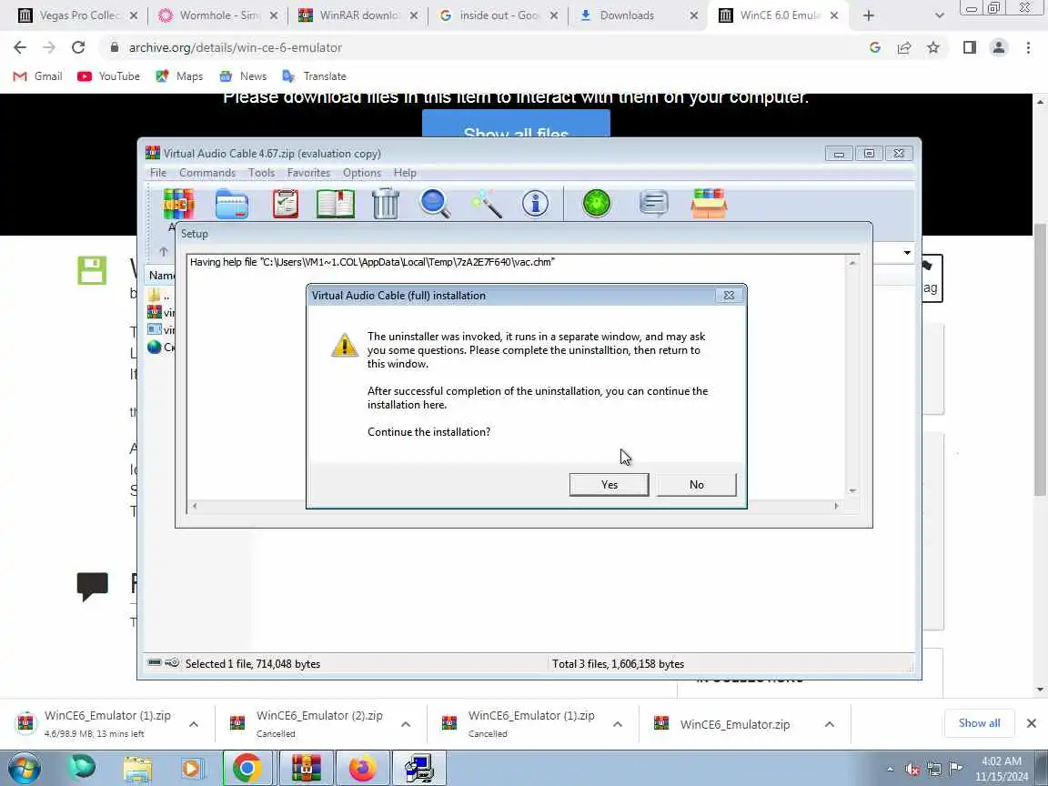Open the Translate bookmark
This screenshot has height=786, width=1048.
[314, 76]
